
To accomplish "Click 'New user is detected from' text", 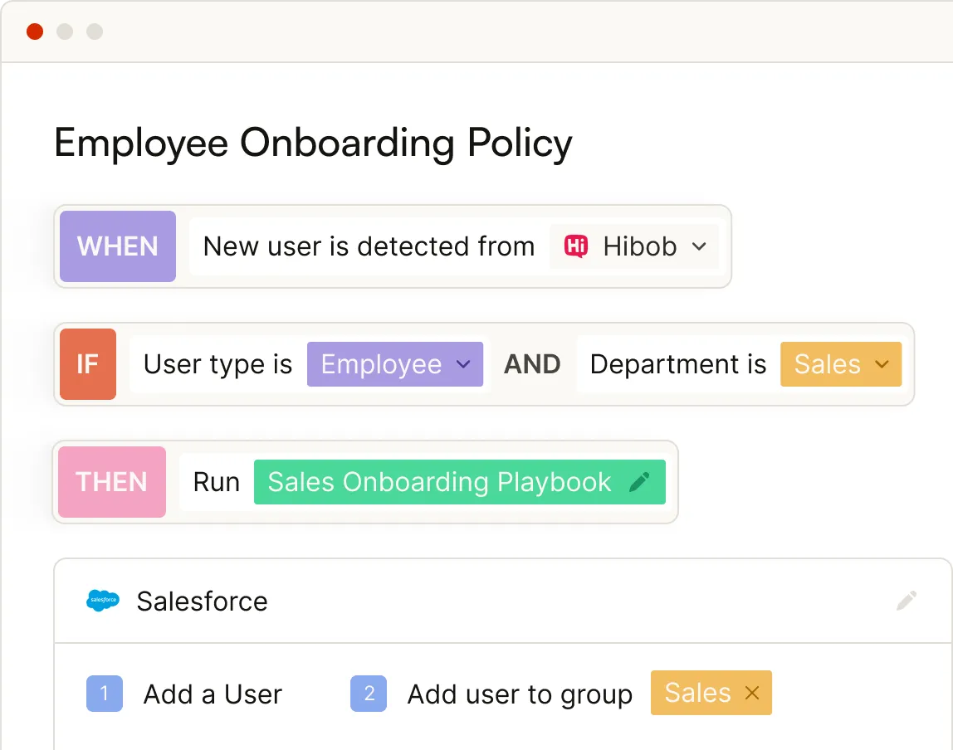I will (369, 246).
